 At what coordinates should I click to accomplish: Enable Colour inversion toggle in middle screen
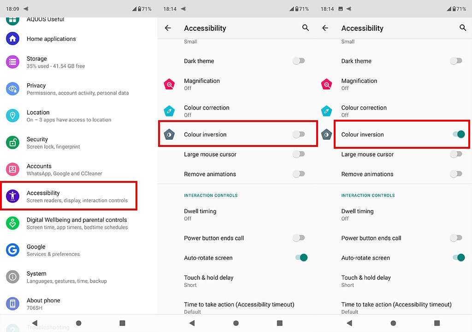(299, 134)
